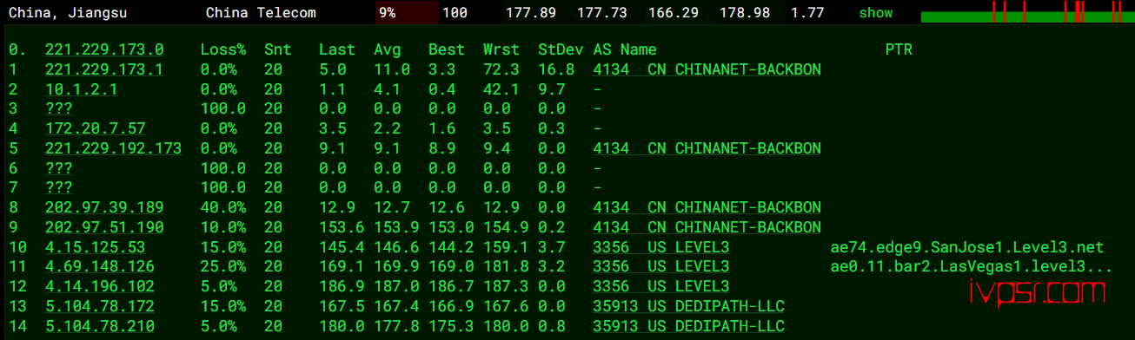Select the 'China Telecom' provider text
Image resolution: width=1135 pixels, height=340 pixels.
261,13
